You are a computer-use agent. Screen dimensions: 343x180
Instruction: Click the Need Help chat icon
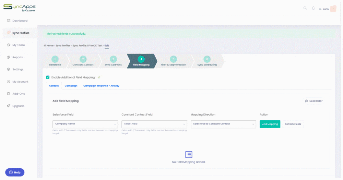pyautogui.click(x=306, y=101)
